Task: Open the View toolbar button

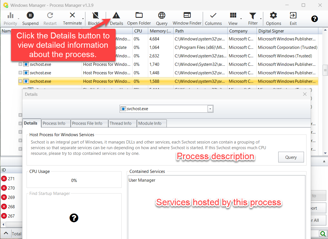Action: point(233,19)
